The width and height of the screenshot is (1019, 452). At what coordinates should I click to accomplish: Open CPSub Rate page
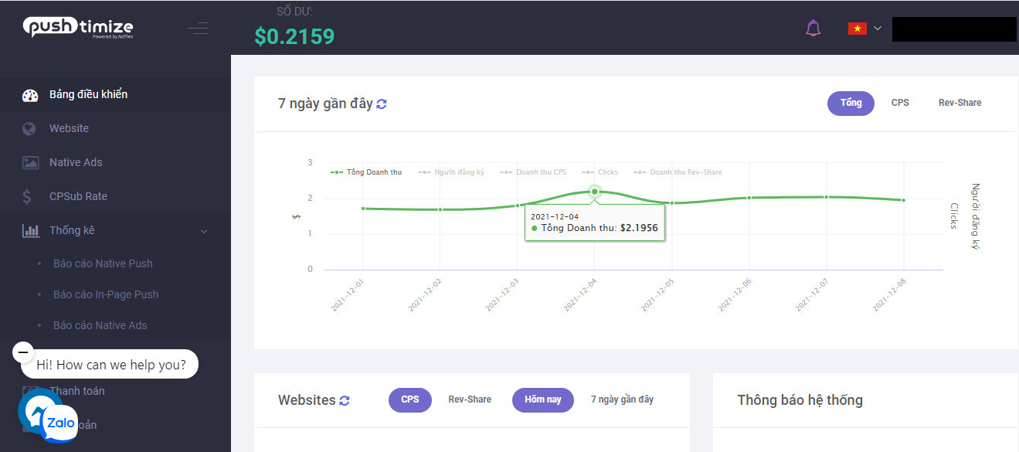(78, 196)
